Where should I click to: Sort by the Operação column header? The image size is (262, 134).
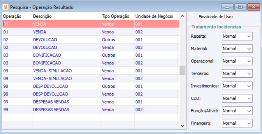[x=17, y=16]
